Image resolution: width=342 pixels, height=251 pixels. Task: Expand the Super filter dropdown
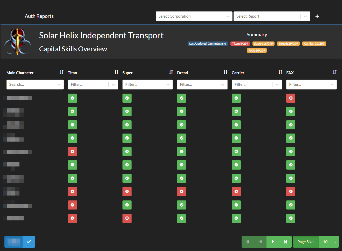[x=148, y=85]
